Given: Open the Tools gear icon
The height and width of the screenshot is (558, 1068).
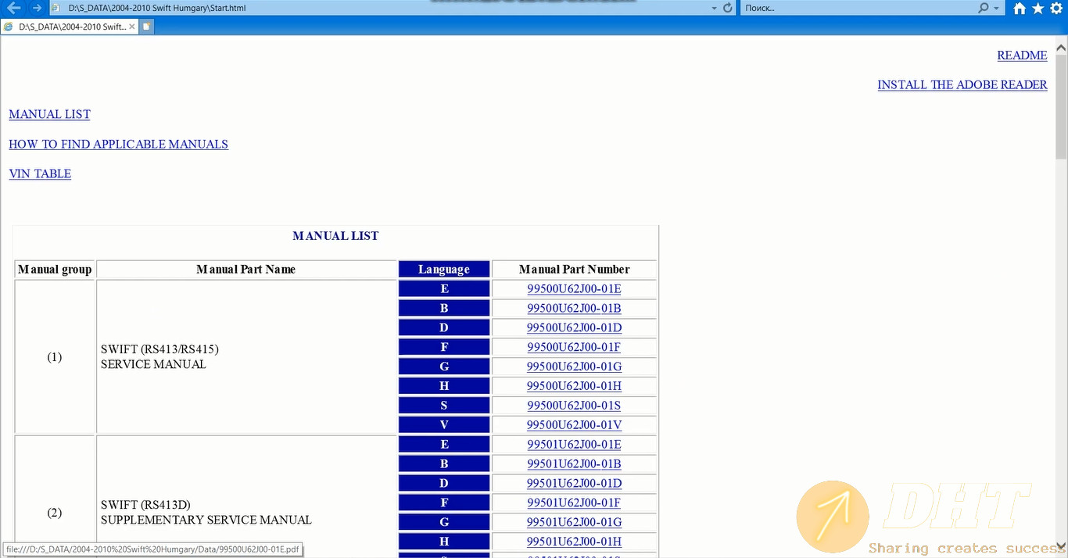Looking at the screenshot, I should [x=1056, y=9].
